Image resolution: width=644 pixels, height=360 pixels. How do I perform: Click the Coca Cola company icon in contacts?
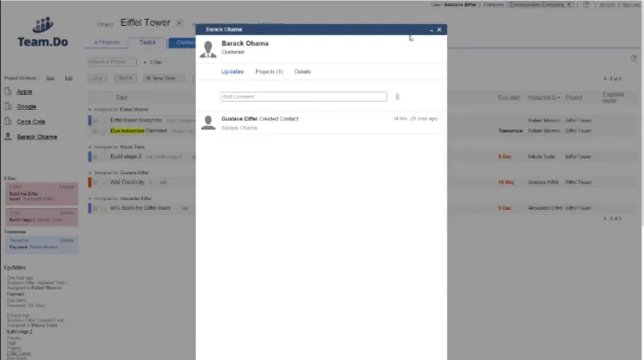8,121
